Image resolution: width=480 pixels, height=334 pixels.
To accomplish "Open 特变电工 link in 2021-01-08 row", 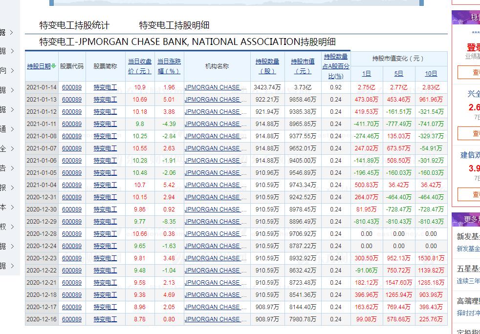I will 105,136.
